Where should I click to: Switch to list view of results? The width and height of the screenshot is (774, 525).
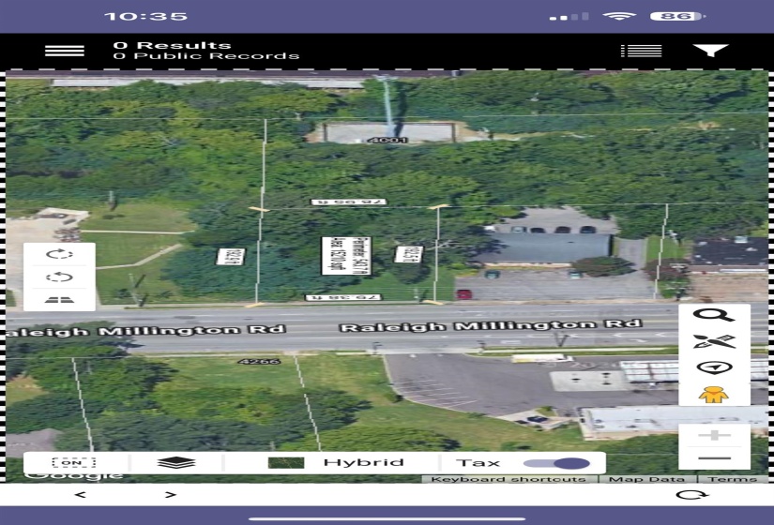coord(641,51)
